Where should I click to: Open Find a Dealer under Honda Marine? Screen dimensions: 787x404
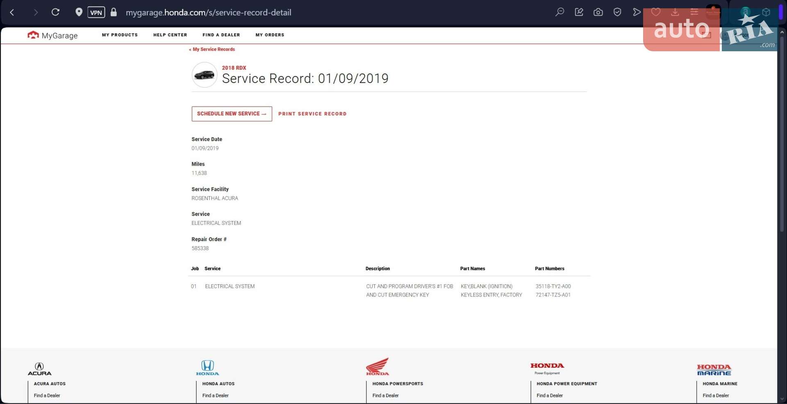pos(716,395)
